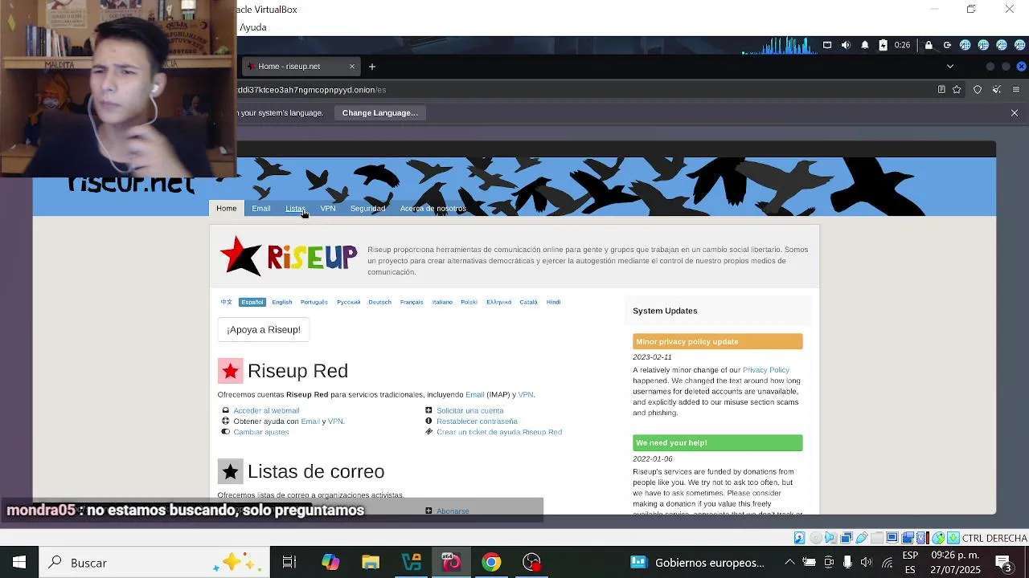Click the guest lock screen icon

[x=929, y=45]
